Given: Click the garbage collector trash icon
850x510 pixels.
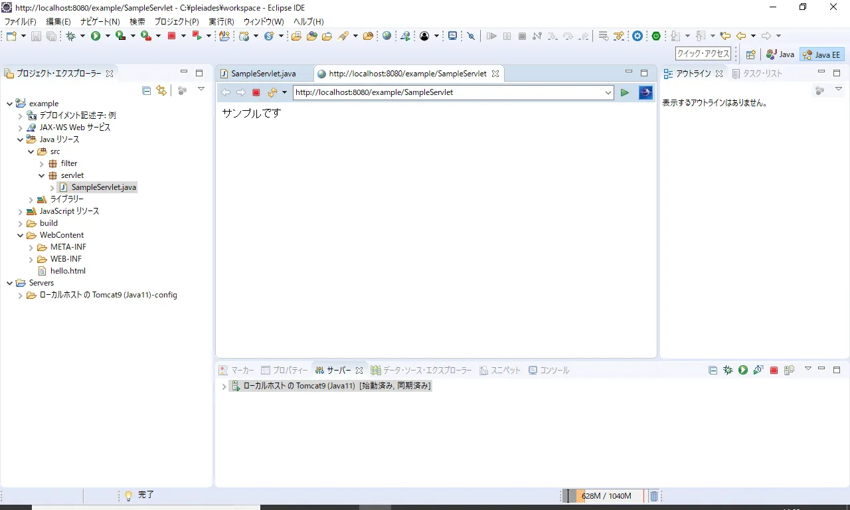Looking at the screenshot, I should [653, 496].
